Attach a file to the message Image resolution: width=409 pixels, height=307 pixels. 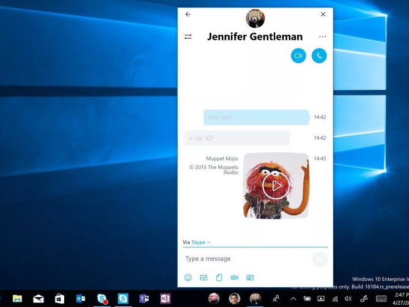[x=219, y=277]
